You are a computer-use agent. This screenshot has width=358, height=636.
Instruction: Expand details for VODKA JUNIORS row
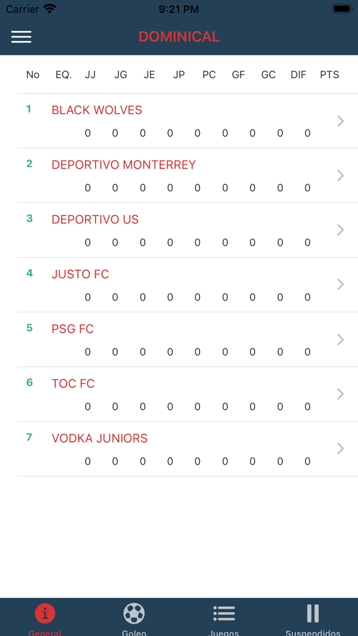point(340,448)
